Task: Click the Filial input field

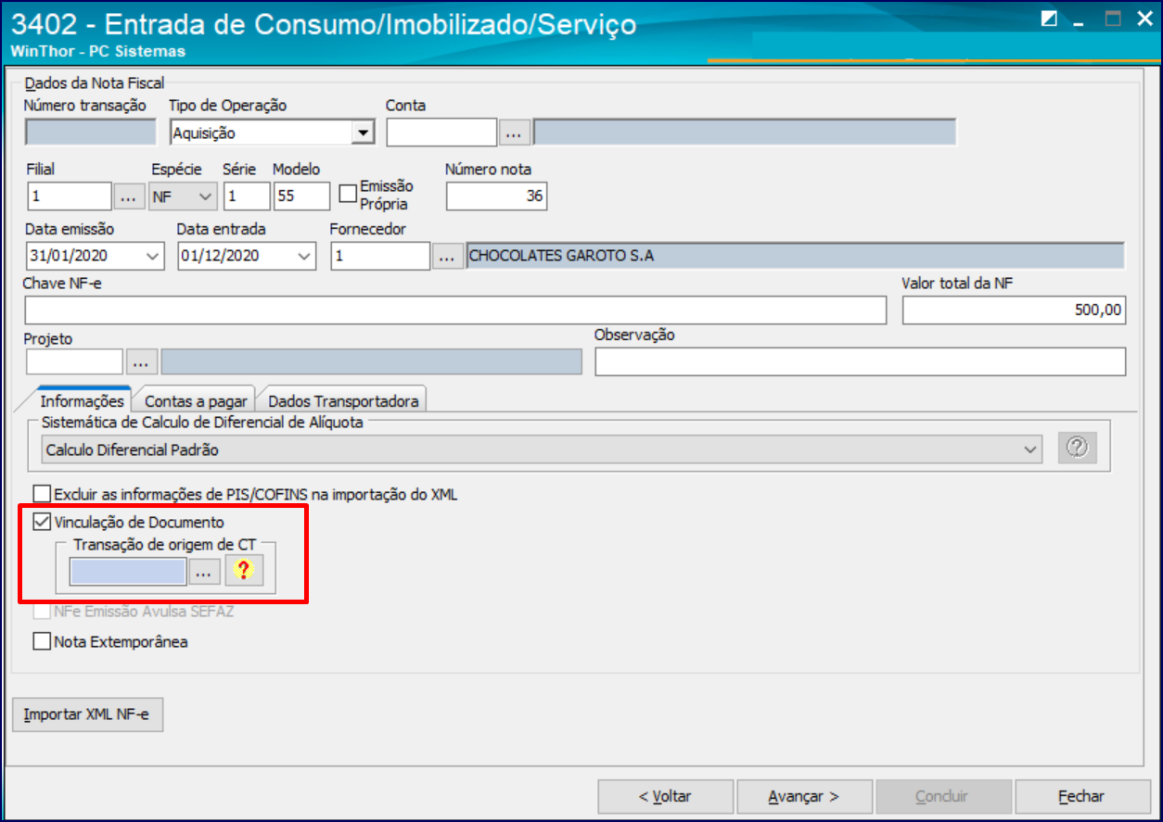Action: pyautogui.click(x=69, y=196)
